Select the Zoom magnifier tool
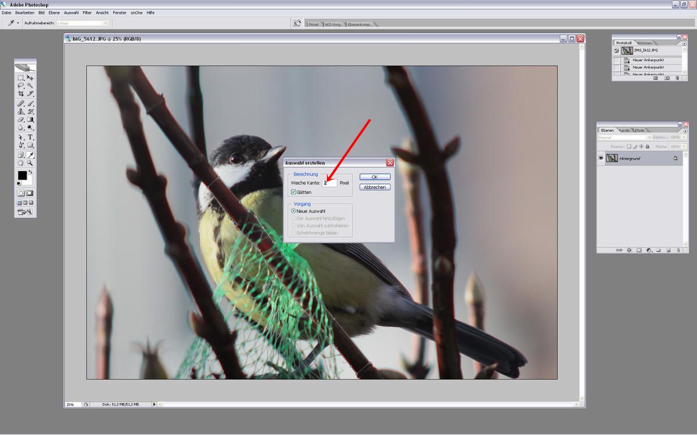Viewport: 697px width, 435px height. click(30, 163)
